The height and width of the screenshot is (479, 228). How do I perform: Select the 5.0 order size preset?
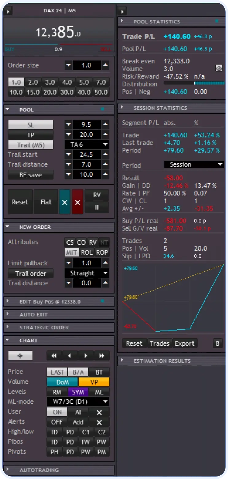tap(84, 82)
